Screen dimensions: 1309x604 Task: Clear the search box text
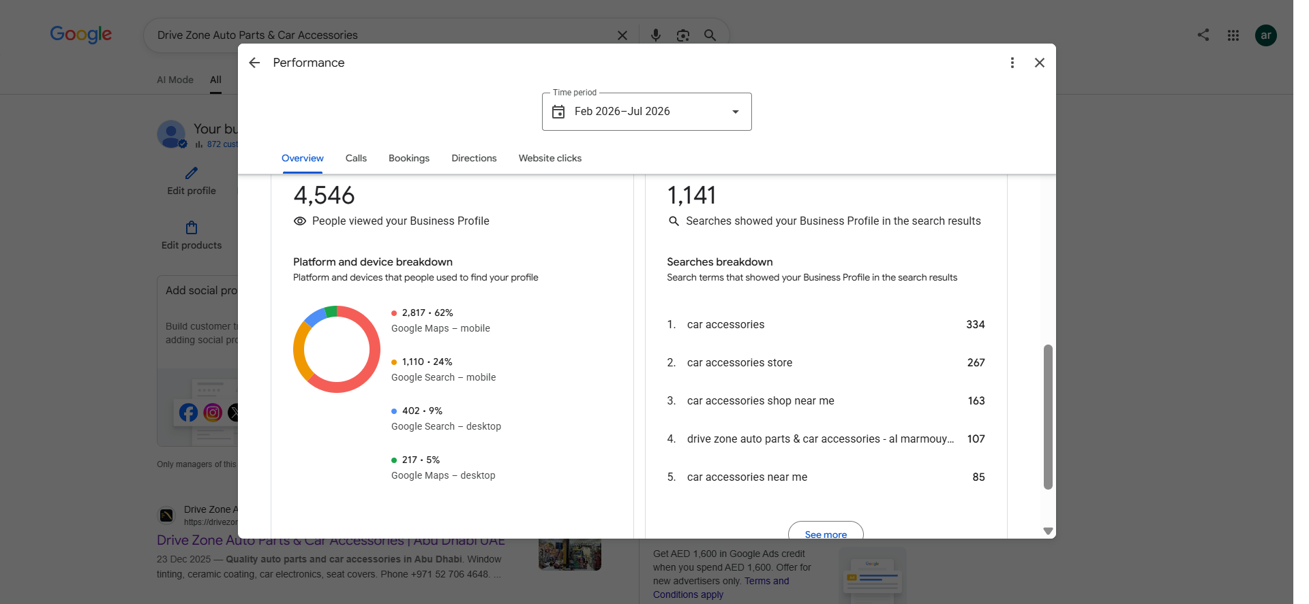622,35
